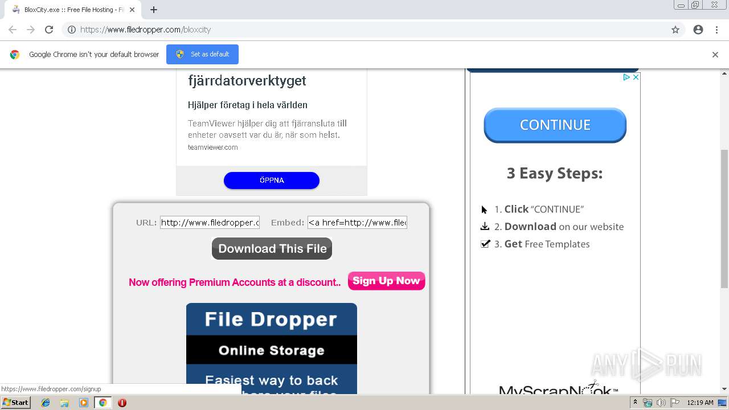Screen dimensions: 729x410
Task: Click the CONTINUE ad button
Action: (555, 125)
